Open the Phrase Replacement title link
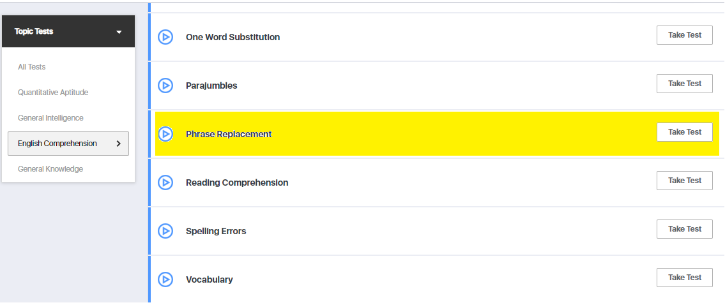Viewport: 725px width, 305px height. click(229, 134)
